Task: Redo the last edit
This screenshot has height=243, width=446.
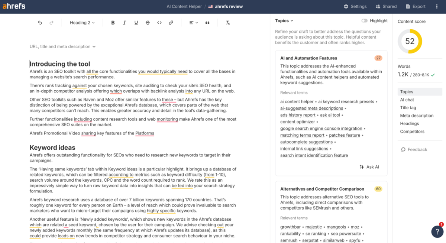Action: point(51,23)
